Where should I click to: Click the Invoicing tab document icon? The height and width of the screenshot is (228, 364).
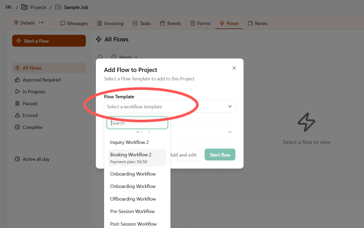pyautogui.click(x=100, y=23)
